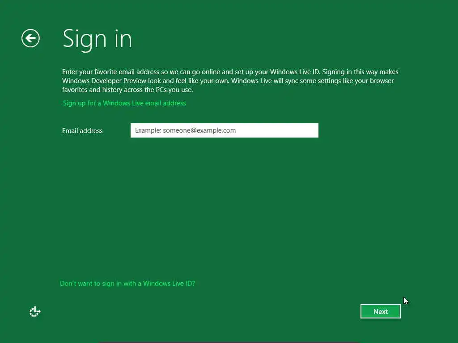Click the Next button
The image size is (458, 343).
[x=380, y=311]
